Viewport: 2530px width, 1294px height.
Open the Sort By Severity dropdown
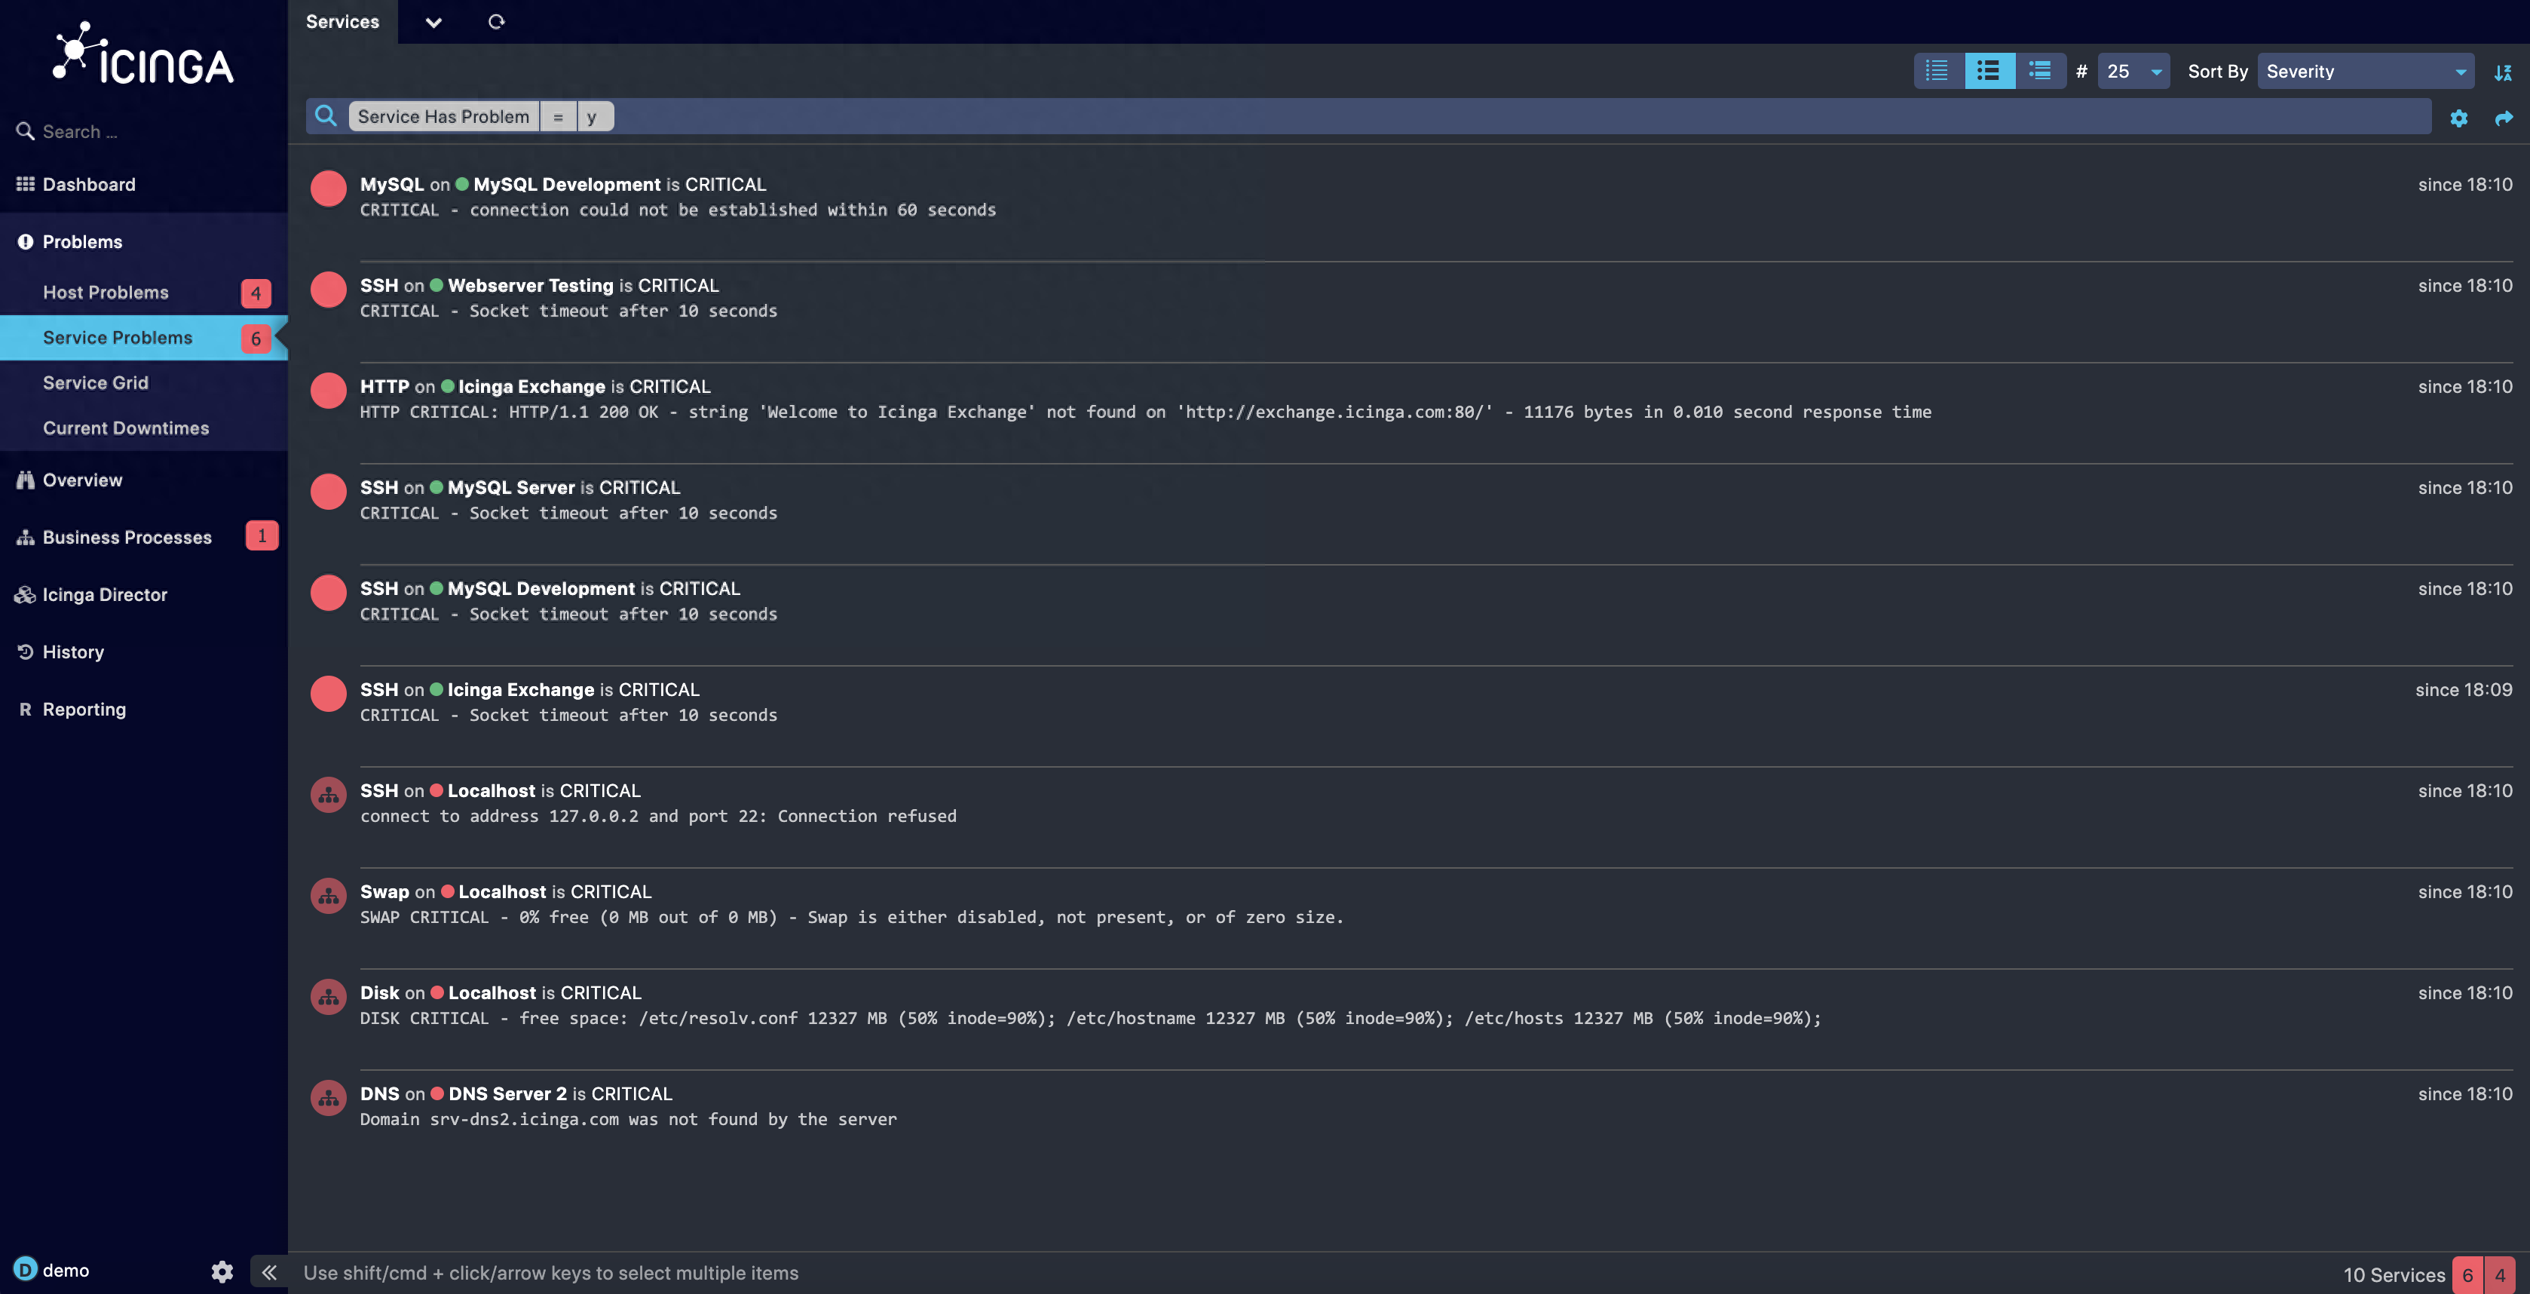click(2365, 72)
